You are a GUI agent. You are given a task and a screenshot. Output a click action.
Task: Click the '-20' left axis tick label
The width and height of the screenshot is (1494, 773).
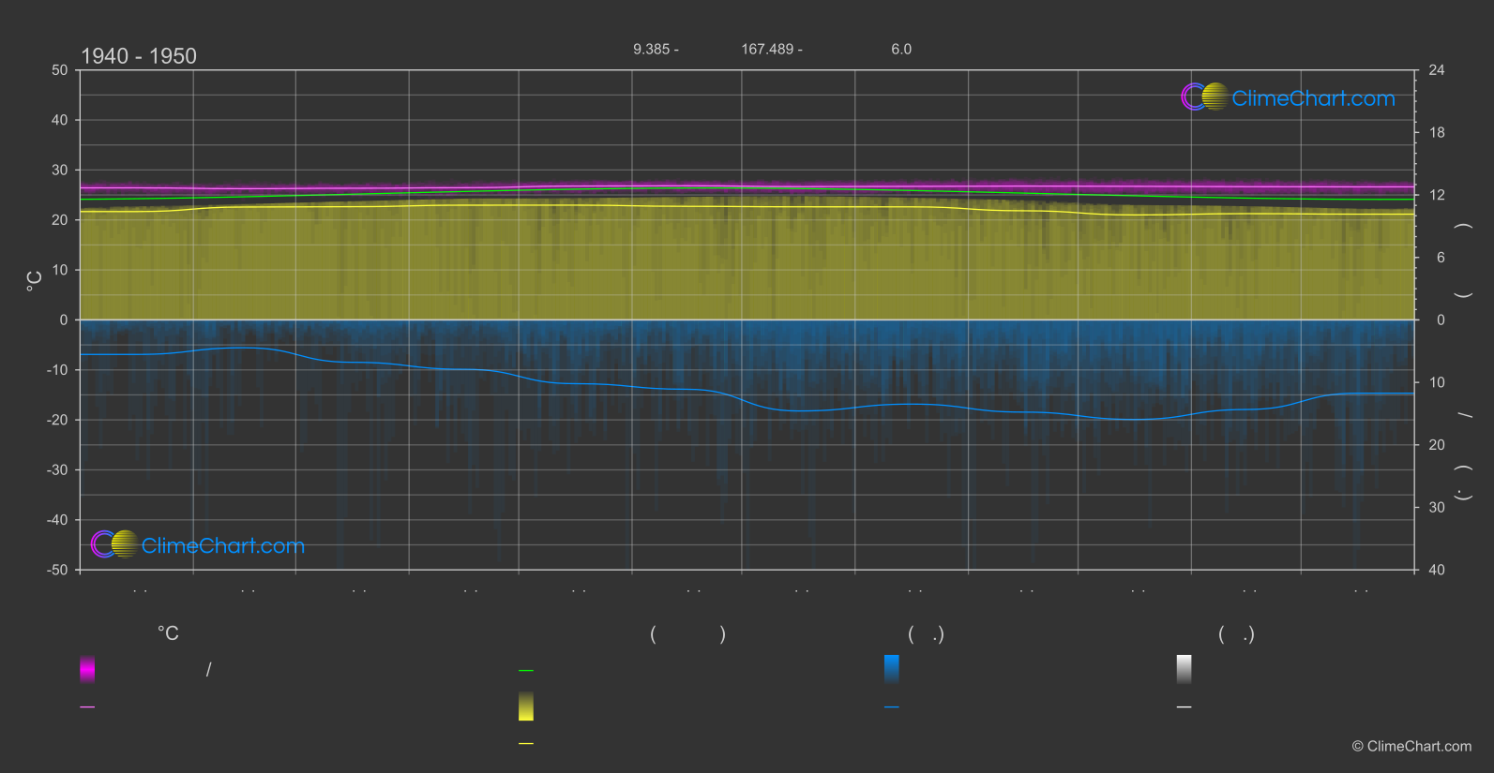pos(57,420)
